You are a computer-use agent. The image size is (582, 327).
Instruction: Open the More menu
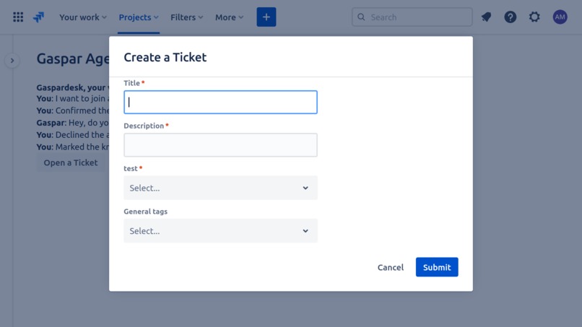click(229, 17)
